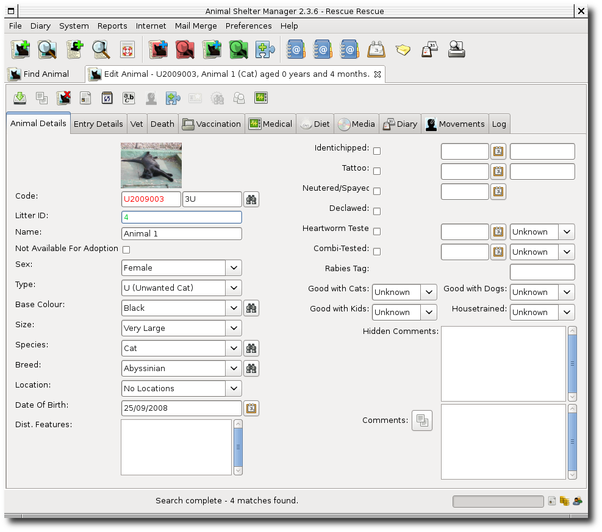Click the delete animal red X icon
This screenshot has width=602, height=532.
(x=63, y=98)
